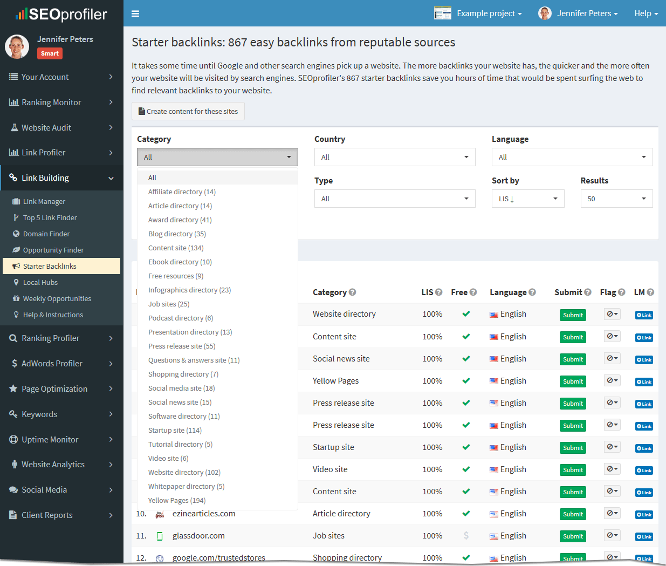Click Create content for these sites button
This screenshot has width=666, height=566.
188,111
